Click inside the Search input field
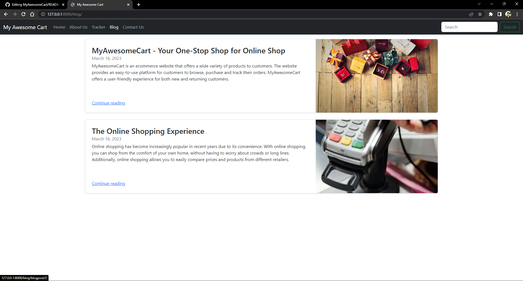The width and height of the screenshot is (523, 281). (x=469, y=27)
